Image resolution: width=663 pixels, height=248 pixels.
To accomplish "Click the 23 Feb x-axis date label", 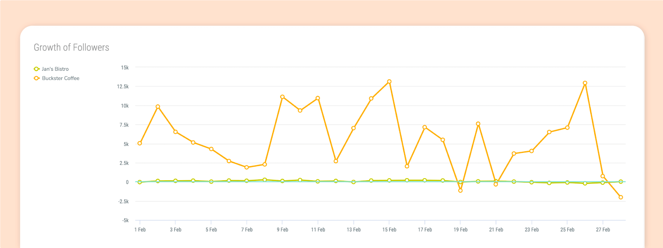I will [532, 230].
